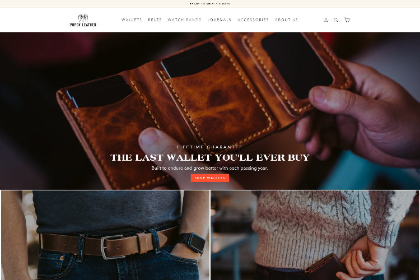Click the search magnifier icon

point(335,20)
